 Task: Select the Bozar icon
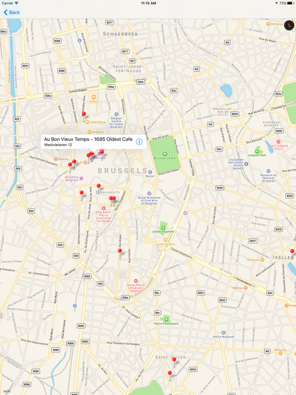pyautogui.click(x=150, y=172)
